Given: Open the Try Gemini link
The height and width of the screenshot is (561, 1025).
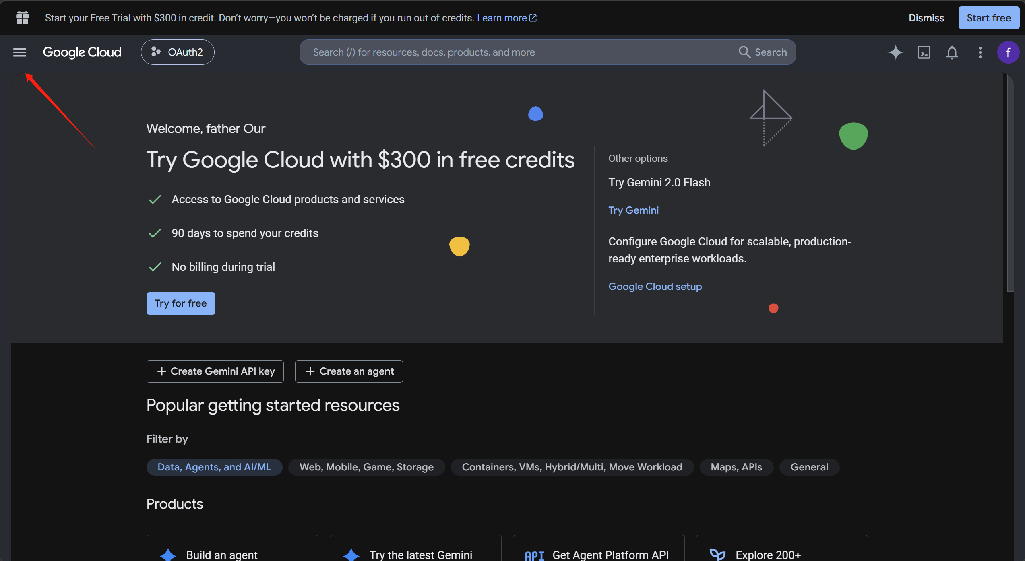Looking at the screenshot, I should [x=634, y=210].
